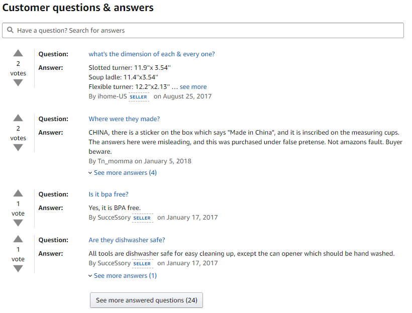412x313 pixels.
Task: Upvote the 'Where were they made?' question
Action: [18, 118]
